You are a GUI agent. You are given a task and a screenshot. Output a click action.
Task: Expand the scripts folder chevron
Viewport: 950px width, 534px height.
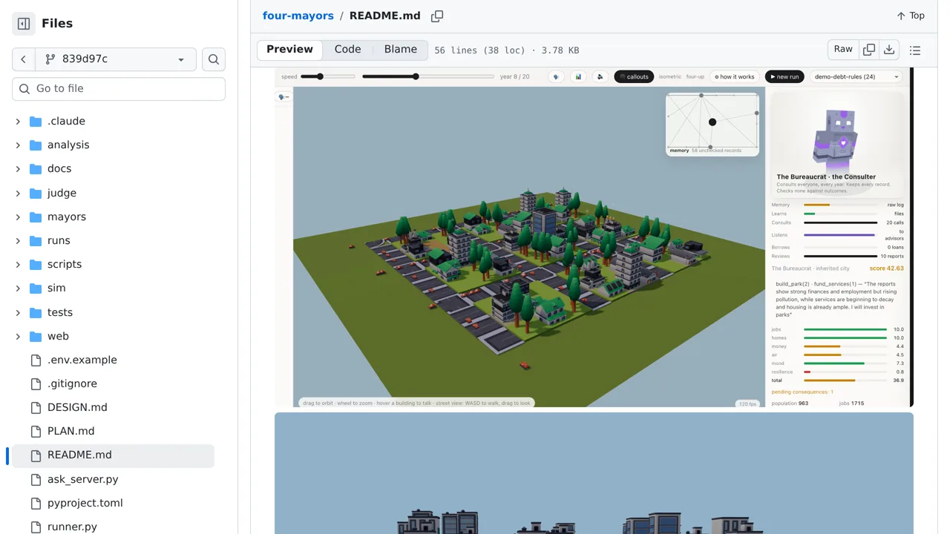click(x=18, y=264)
